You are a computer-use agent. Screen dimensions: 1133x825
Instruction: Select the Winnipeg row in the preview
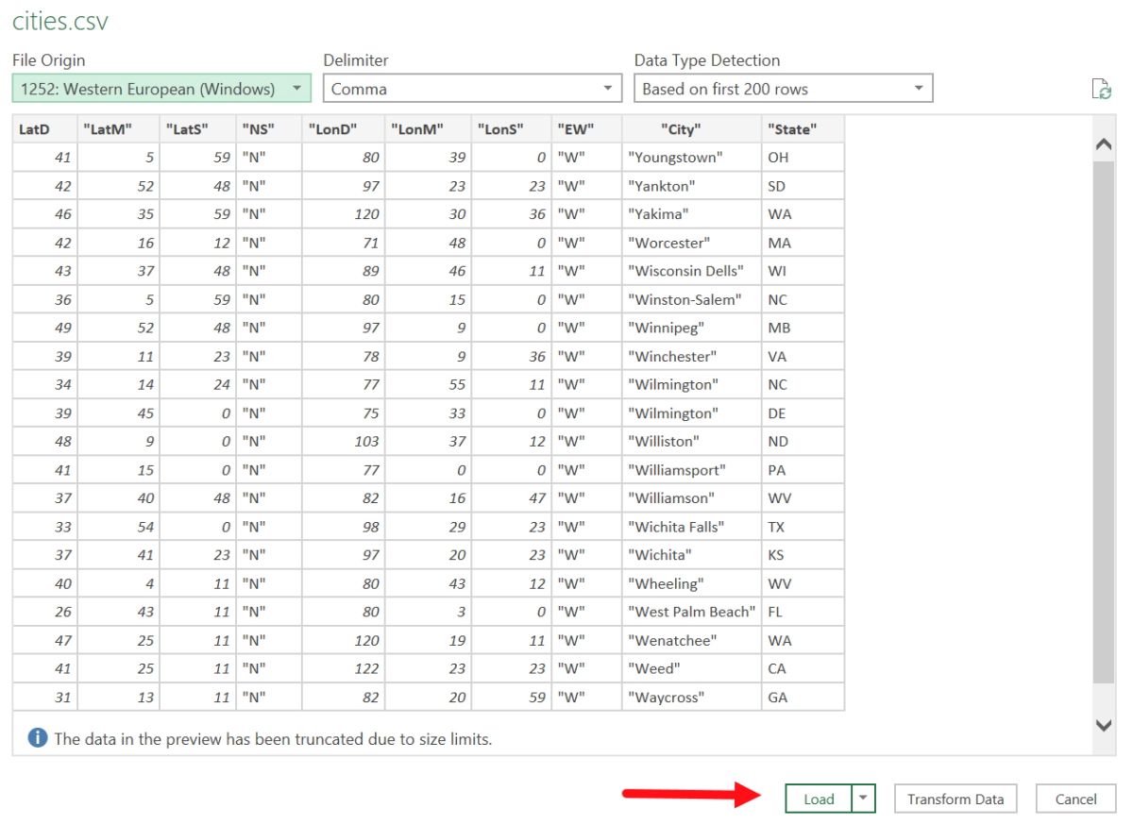425,327
